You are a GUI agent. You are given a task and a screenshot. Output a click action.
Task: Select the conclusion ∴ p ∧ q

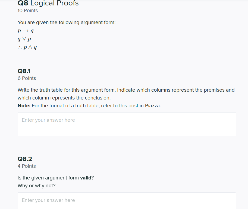[27, 47]
